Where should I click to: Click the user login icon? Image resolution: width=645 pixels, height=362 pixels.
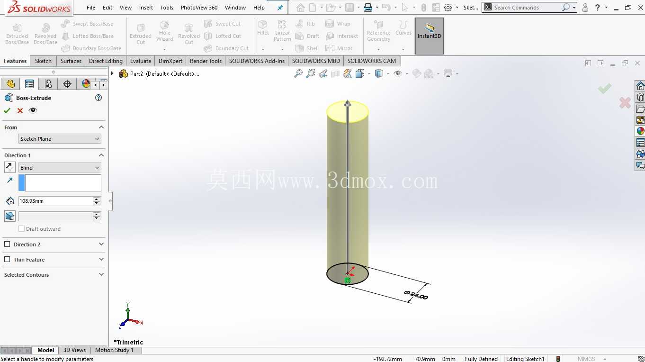585,8
